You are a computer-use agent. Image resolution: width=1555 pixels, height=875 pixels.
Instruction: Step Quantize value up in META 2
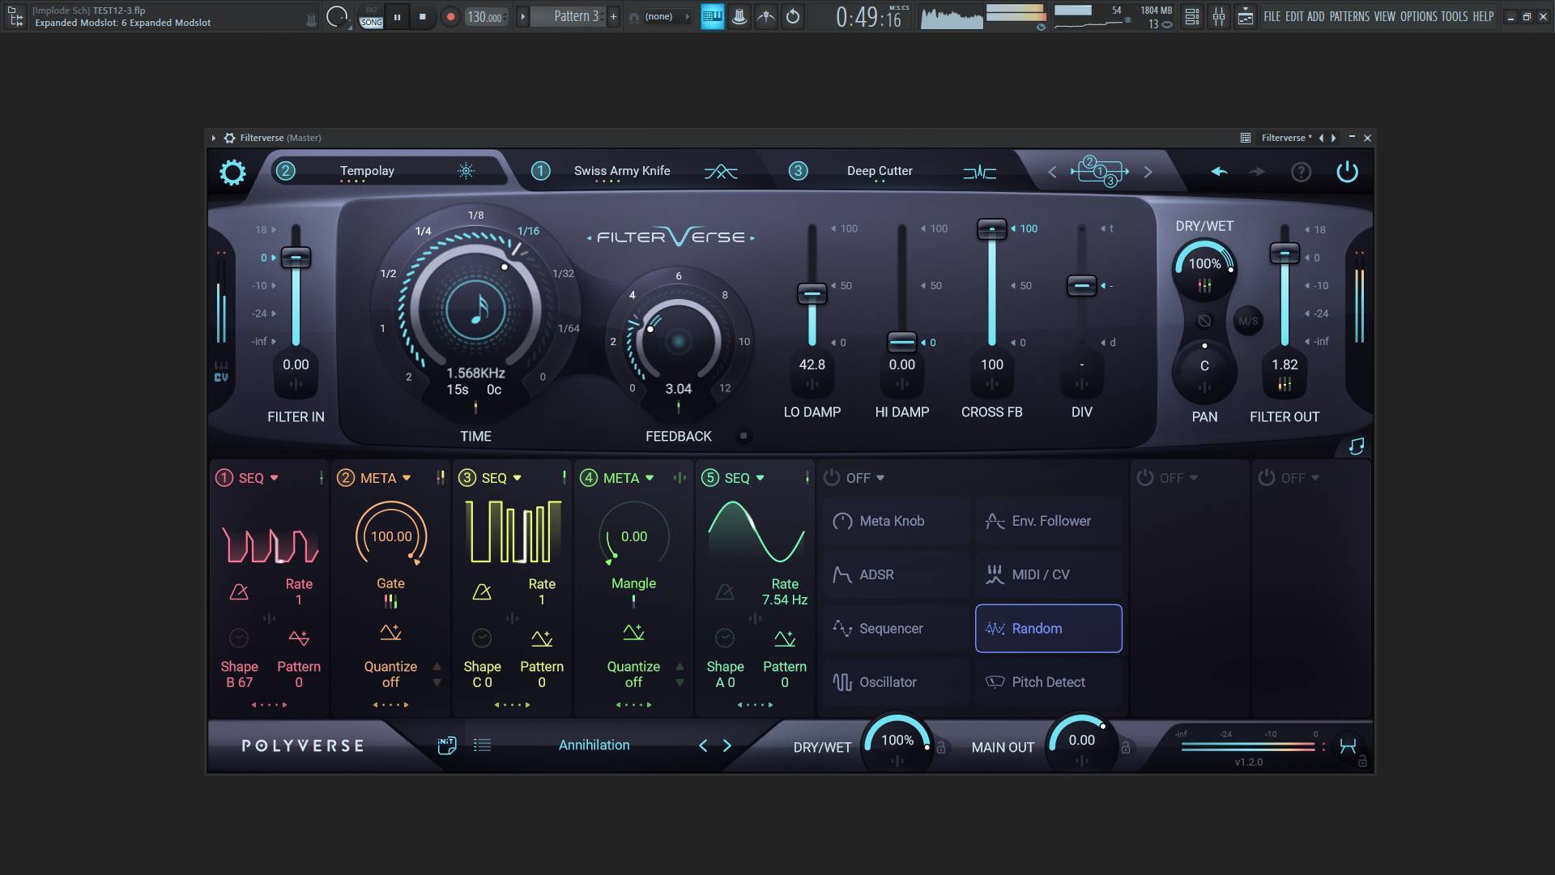(x=437, y=667)
